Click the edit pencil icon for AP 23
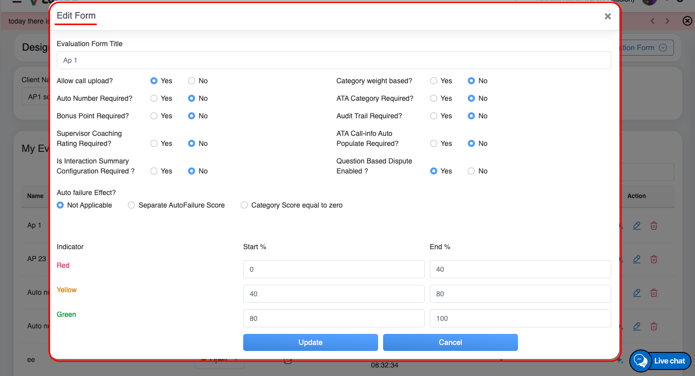Screen dimensions: 695x376 pyautogui.click(x=637, y=259)
